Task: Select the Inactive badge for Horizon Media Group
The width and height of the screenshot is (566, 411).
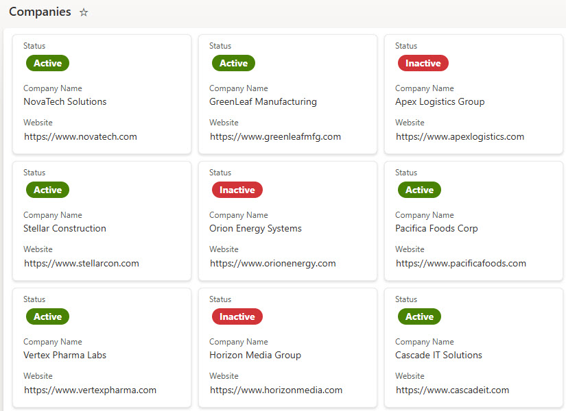Action: (237, 316)
